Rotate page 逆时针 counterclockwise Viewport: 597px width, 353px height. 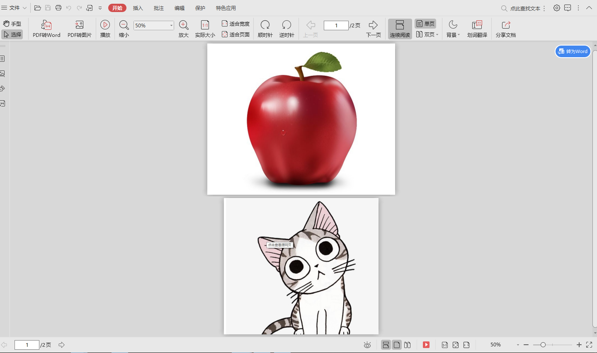click(x=286, y=29)
